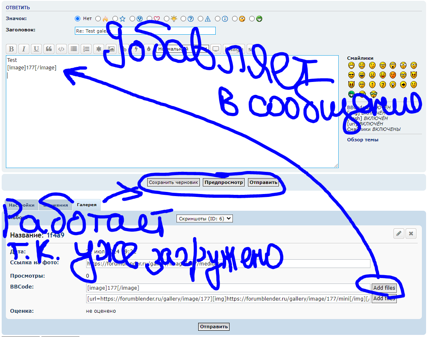Switch to the "Галерея" tab
The image size is (429, 337).
[x=87, y=205]
